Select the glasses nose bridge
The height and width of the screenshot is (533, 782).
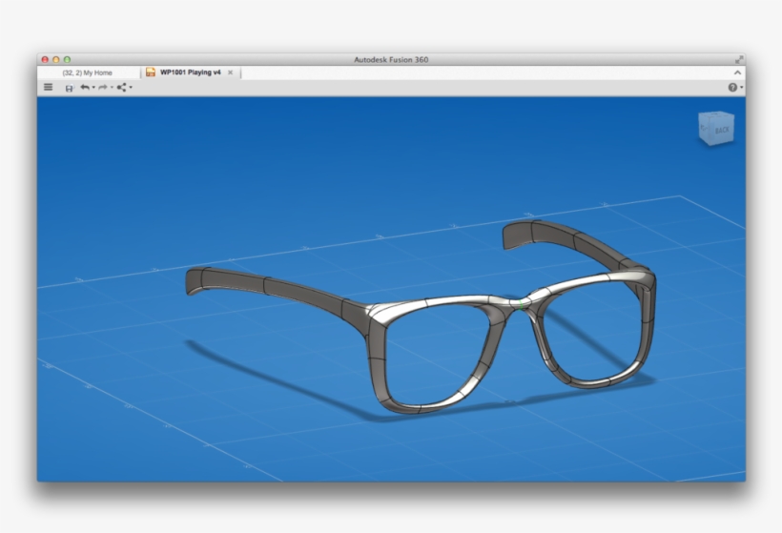coord(516,302)
